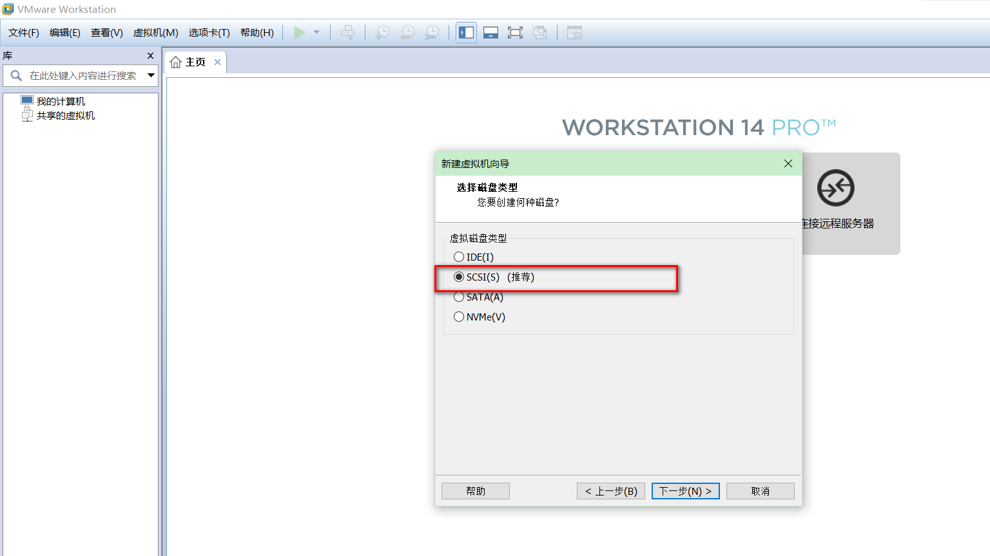Image resolution: width=990 pixels, height=556 pixels.
Task: Click the Take Snapshot clock icon
Action: pyautogui.click(x=382, y=32)
